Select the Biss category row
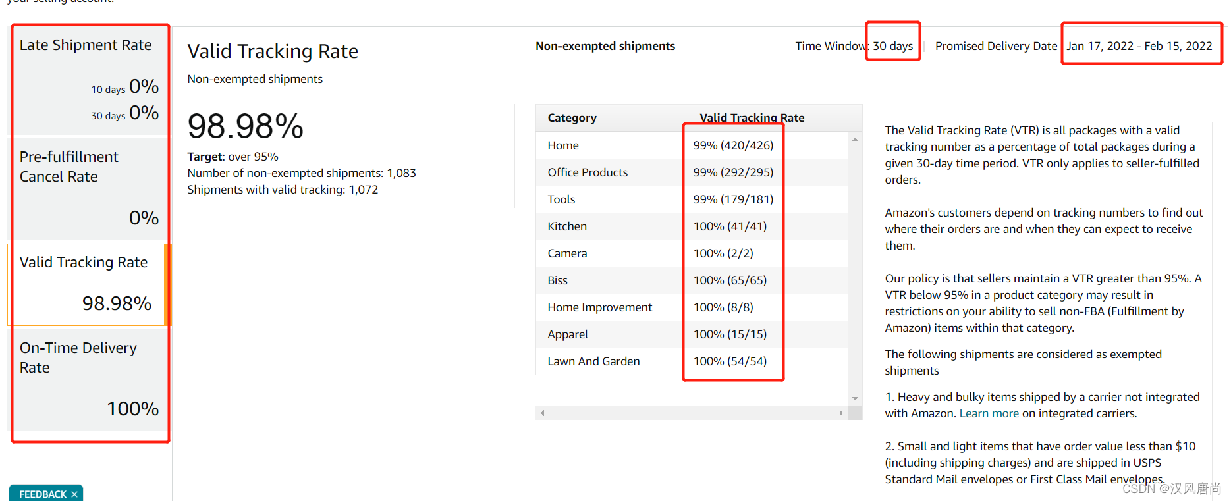This screenshot has width=1231, height=501. coord(692,280)
